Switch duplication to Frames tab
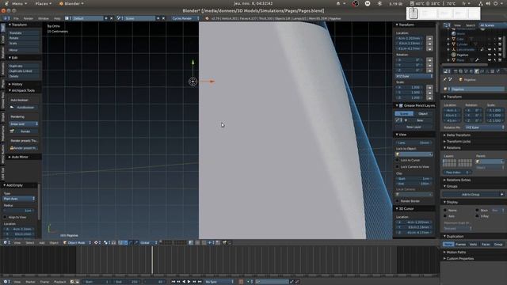Image resolution: width=507 pixels, height=285 pixels. (460, 245)
